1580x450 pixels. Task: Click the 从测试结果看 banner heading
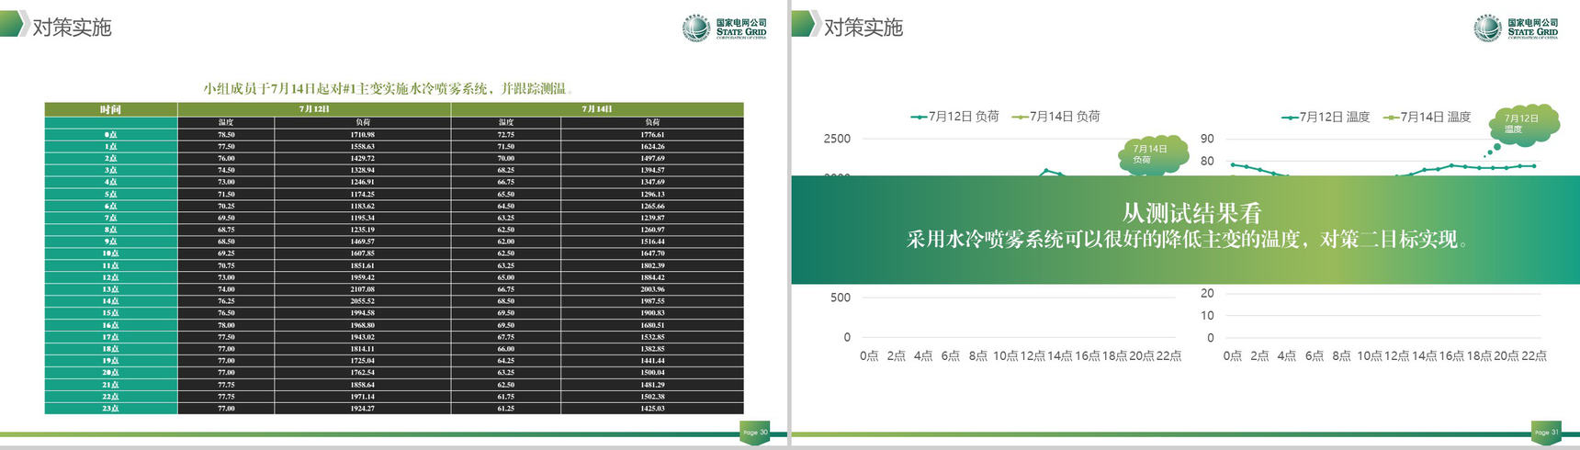pyautogui.click(x=1191, y=214)
